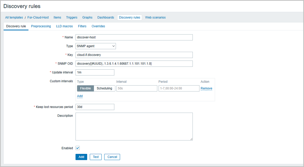Screen dimensions: 304x167
Task: Open the Overrides tab
Action: pos(98,26)
